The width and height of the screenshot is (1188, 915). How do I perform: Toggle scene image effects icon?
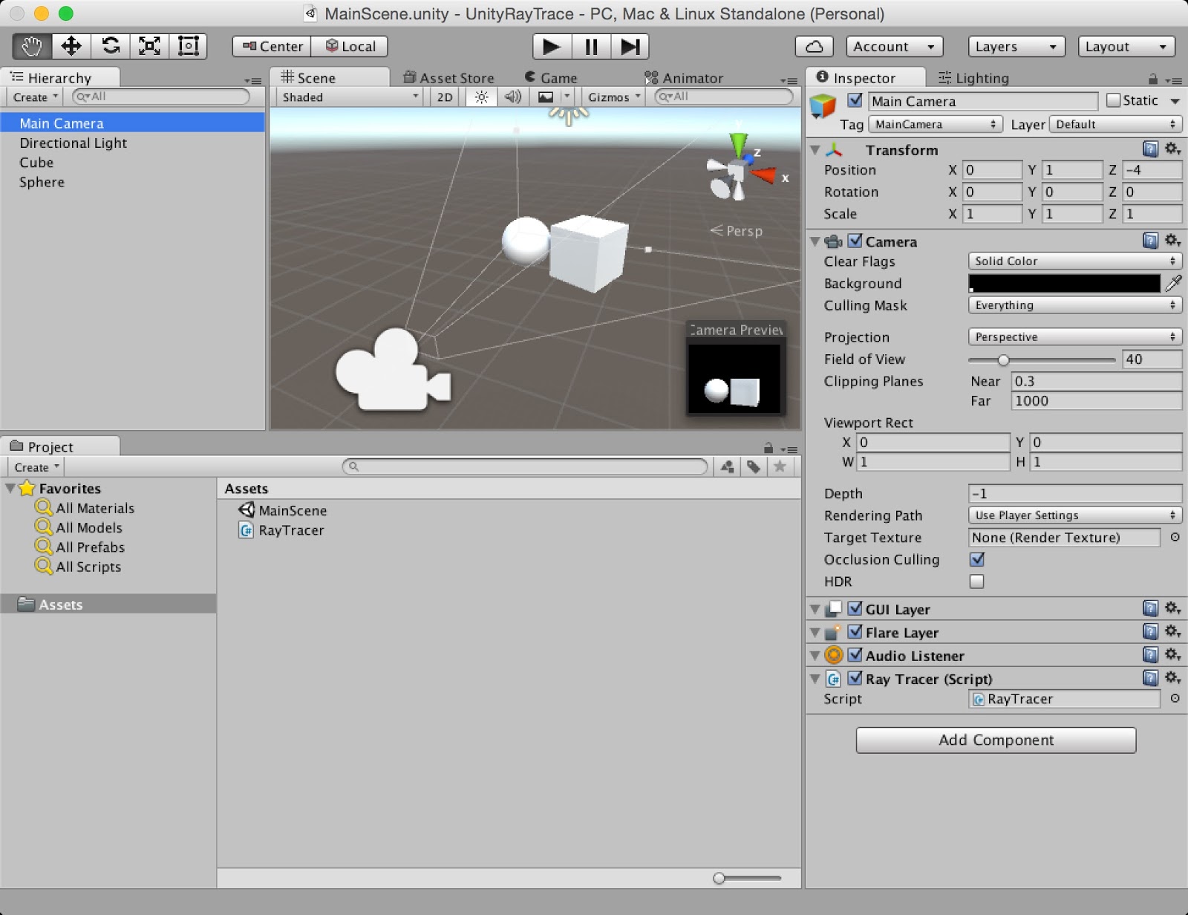pos(546,97)
